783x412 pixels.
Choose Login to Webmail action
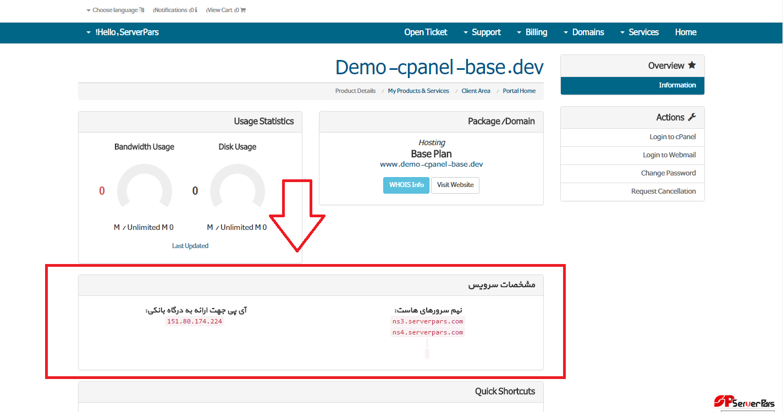click(x=632, y=155)
